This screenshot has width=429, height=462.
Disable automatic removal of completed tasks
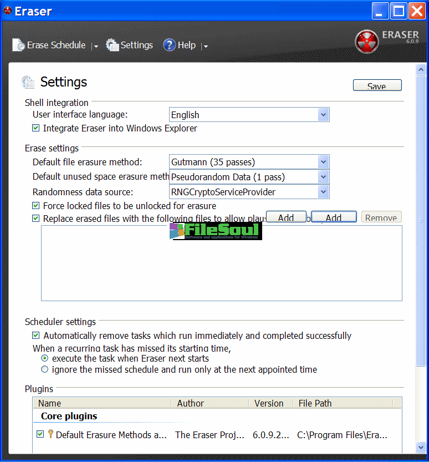36,336
